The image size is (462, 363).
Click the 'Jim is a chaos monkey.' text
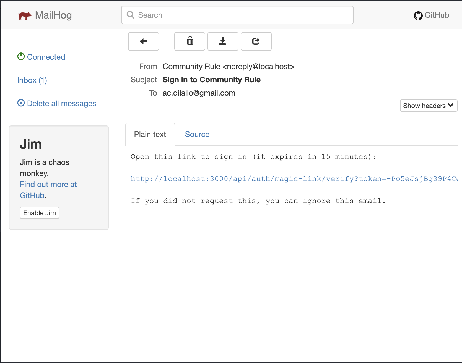45,168
